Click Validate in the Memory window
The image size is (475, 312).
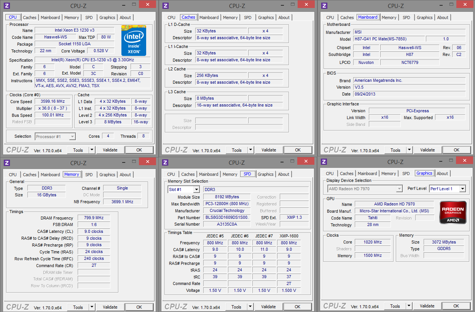click(x=110, y=307)
